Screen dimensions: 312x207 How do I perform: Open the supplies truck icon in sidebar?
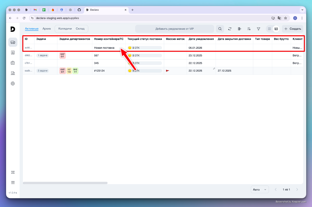point(13,42)
